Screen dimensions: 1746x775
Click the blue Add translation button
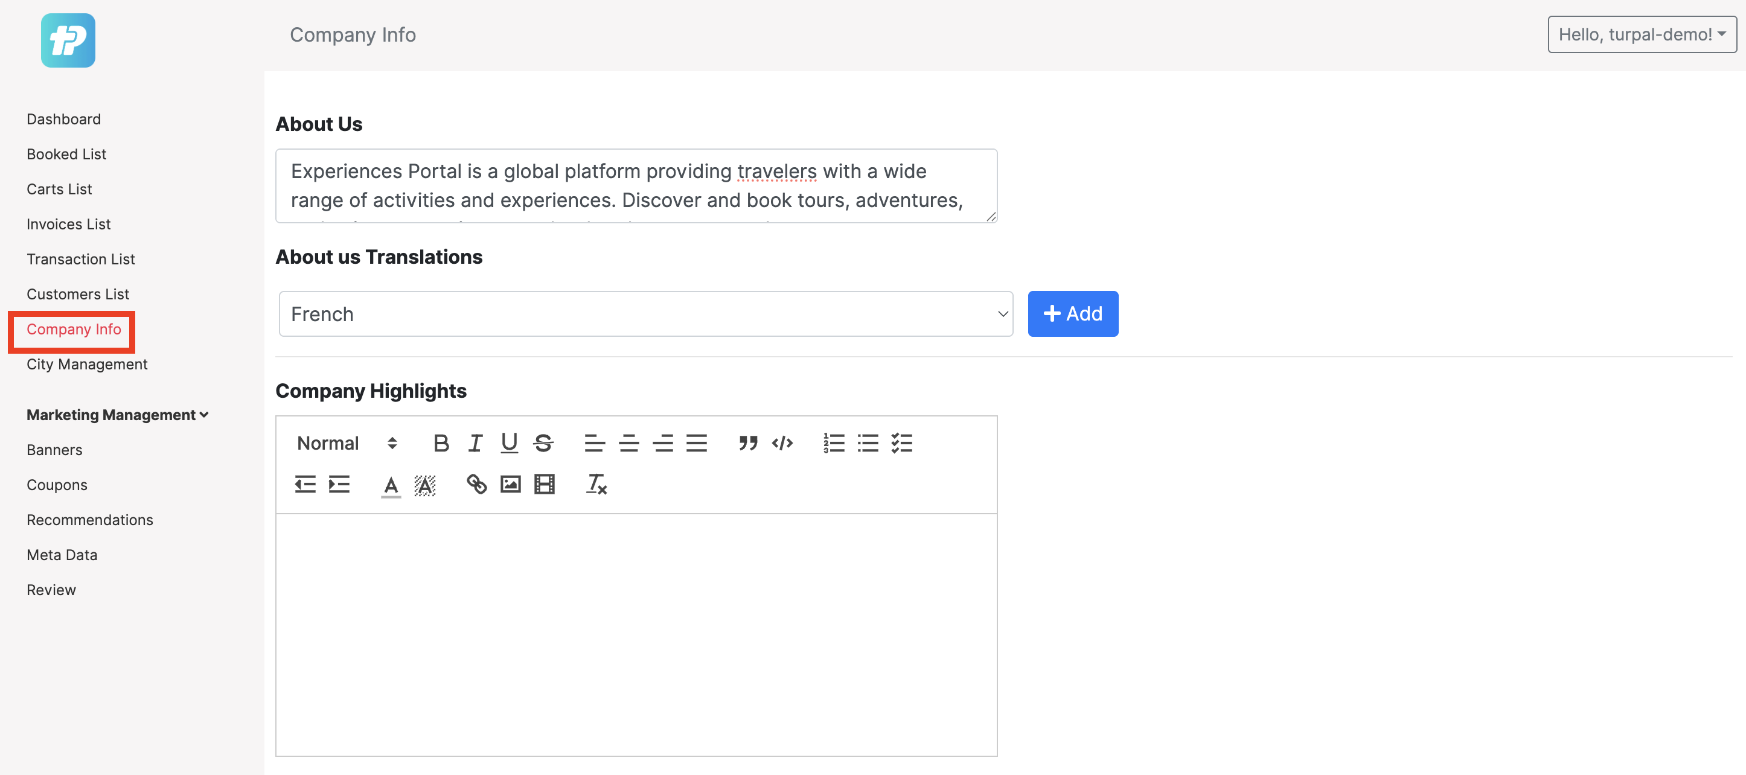1072,314
